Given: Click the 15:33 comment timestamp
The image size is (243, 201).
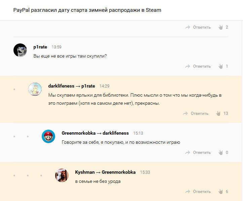Looking at the screenshot, I should [x=145, y=172].
